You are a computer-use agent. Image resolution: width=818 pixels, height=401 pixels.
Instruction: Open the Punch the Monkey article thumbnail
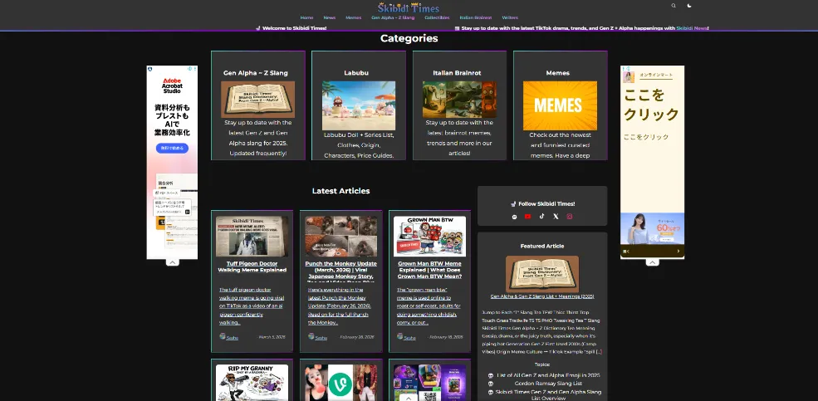[340, 237]
